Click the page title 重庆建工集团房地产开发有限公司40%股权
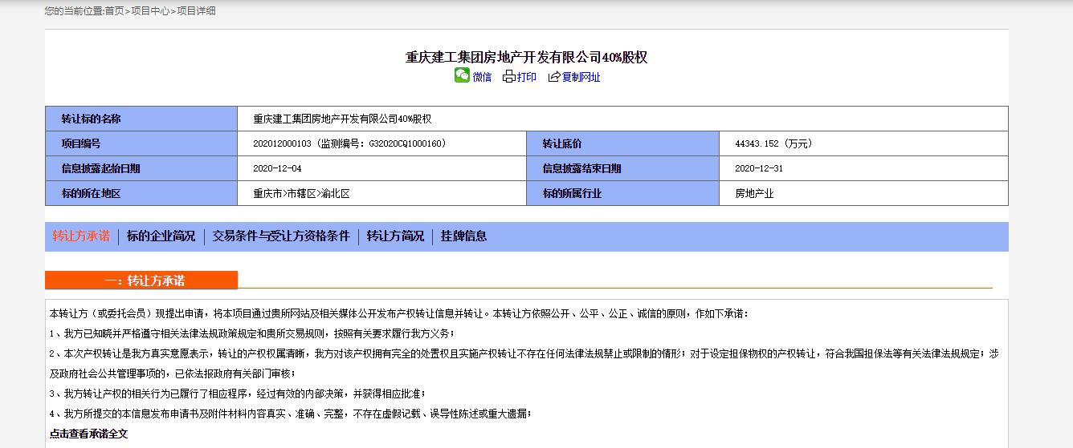This screenshot has width=1073, height=448. click(x=526, y=57)
